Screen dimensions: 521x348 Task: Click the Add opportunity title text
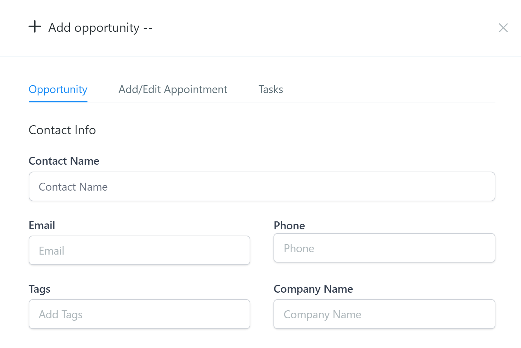(x=94, y=28)
